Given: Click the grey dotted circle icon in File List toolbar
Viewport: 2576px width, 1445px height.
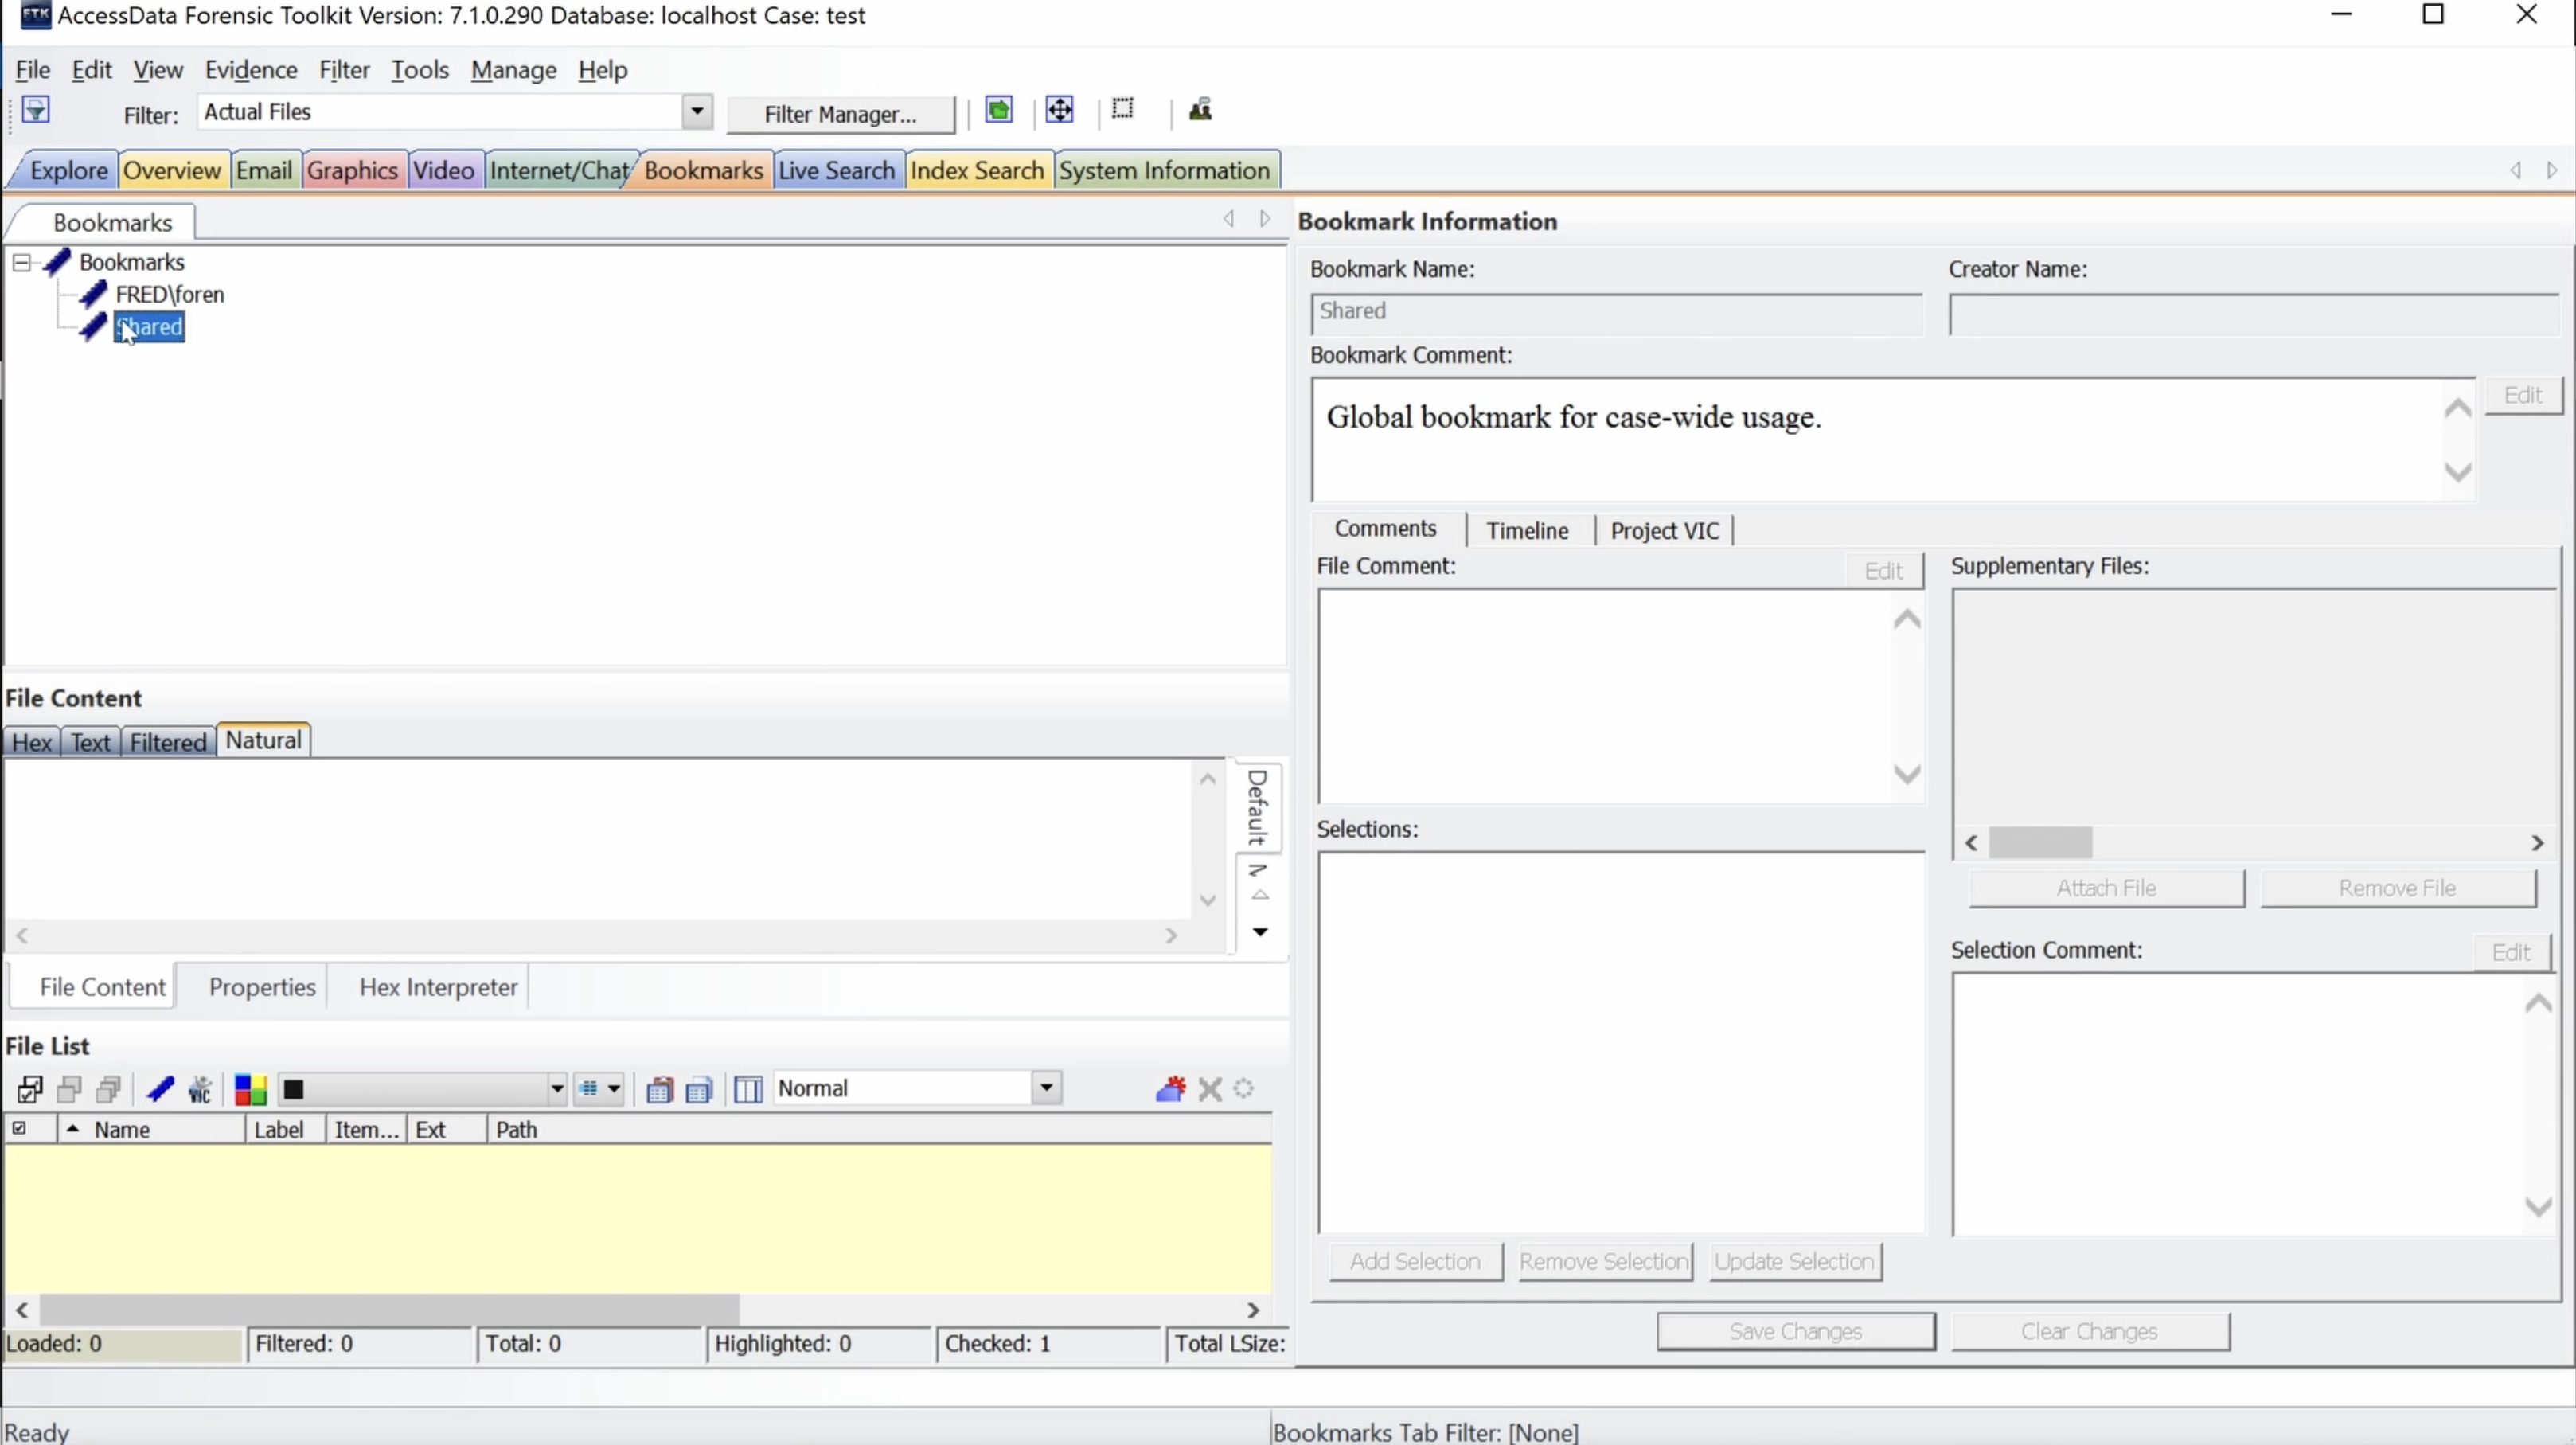Looking at the screenshot, I should coord(1244,1088).
